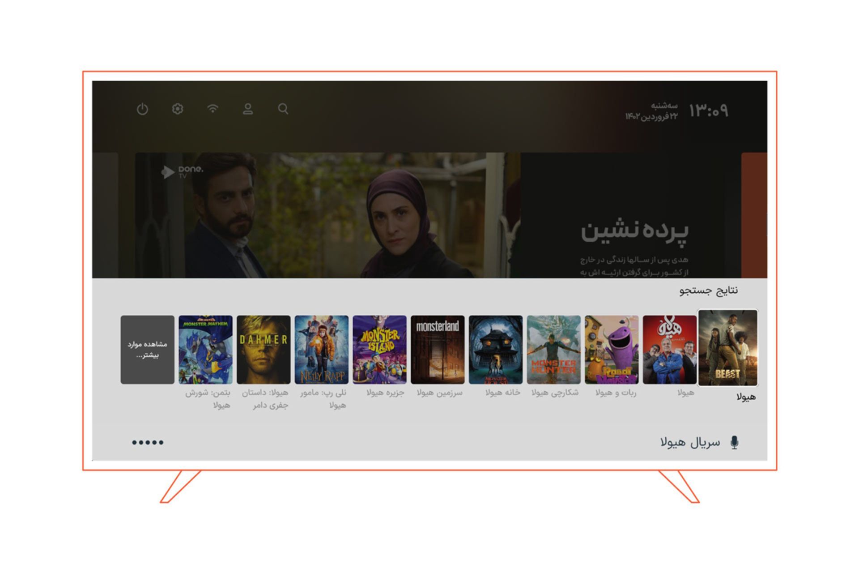
Task: Open the Robot Monster poster
Action: tap(612, 350)
